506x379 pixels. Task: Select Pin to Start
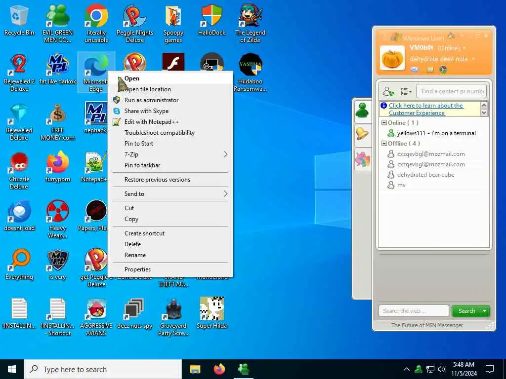(x=170, y=144)
